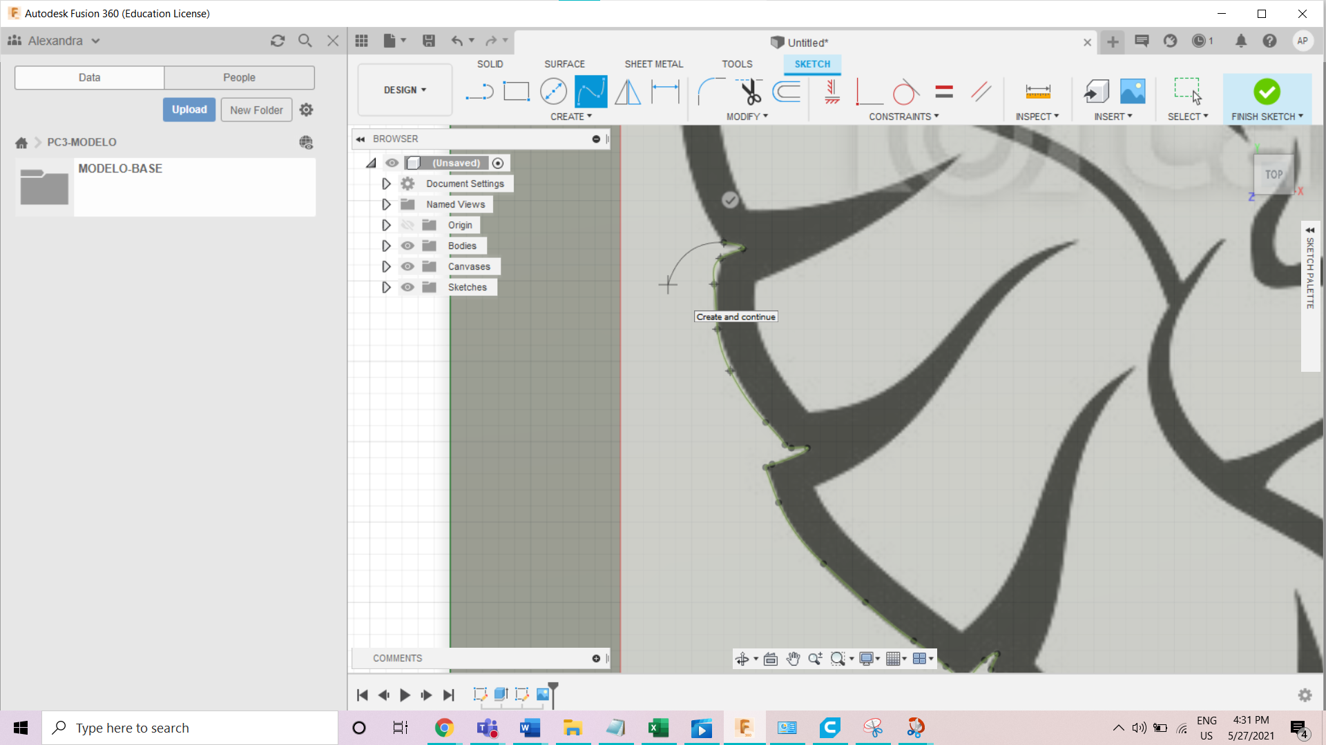The image size is (1326, 745).
Task: Activate the Unsaved component radio button
Action: coord(498,163)
